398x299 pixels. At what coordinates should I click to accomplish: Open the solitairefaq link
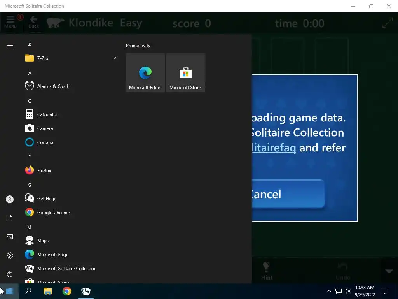click(274, 148)
